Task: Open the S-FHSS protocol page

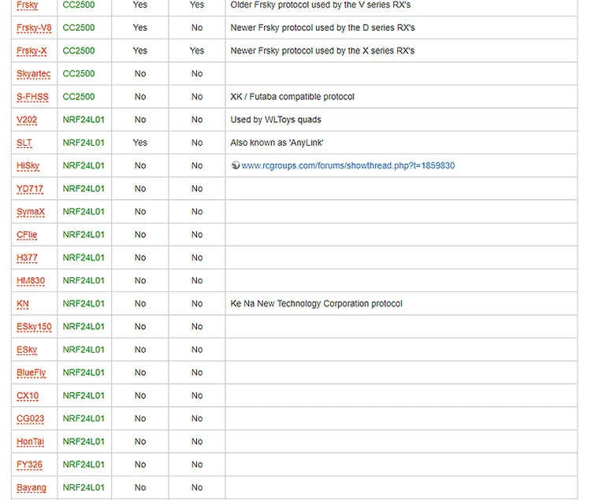Action: [x=32, y=97]
